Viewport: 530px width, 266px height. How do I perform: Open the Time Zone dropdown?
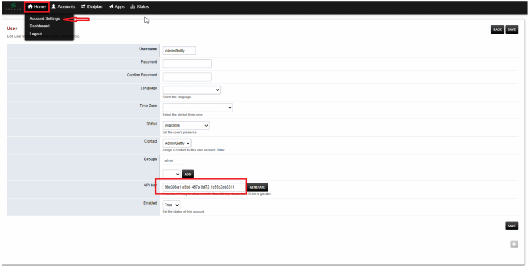pos(198,108)
